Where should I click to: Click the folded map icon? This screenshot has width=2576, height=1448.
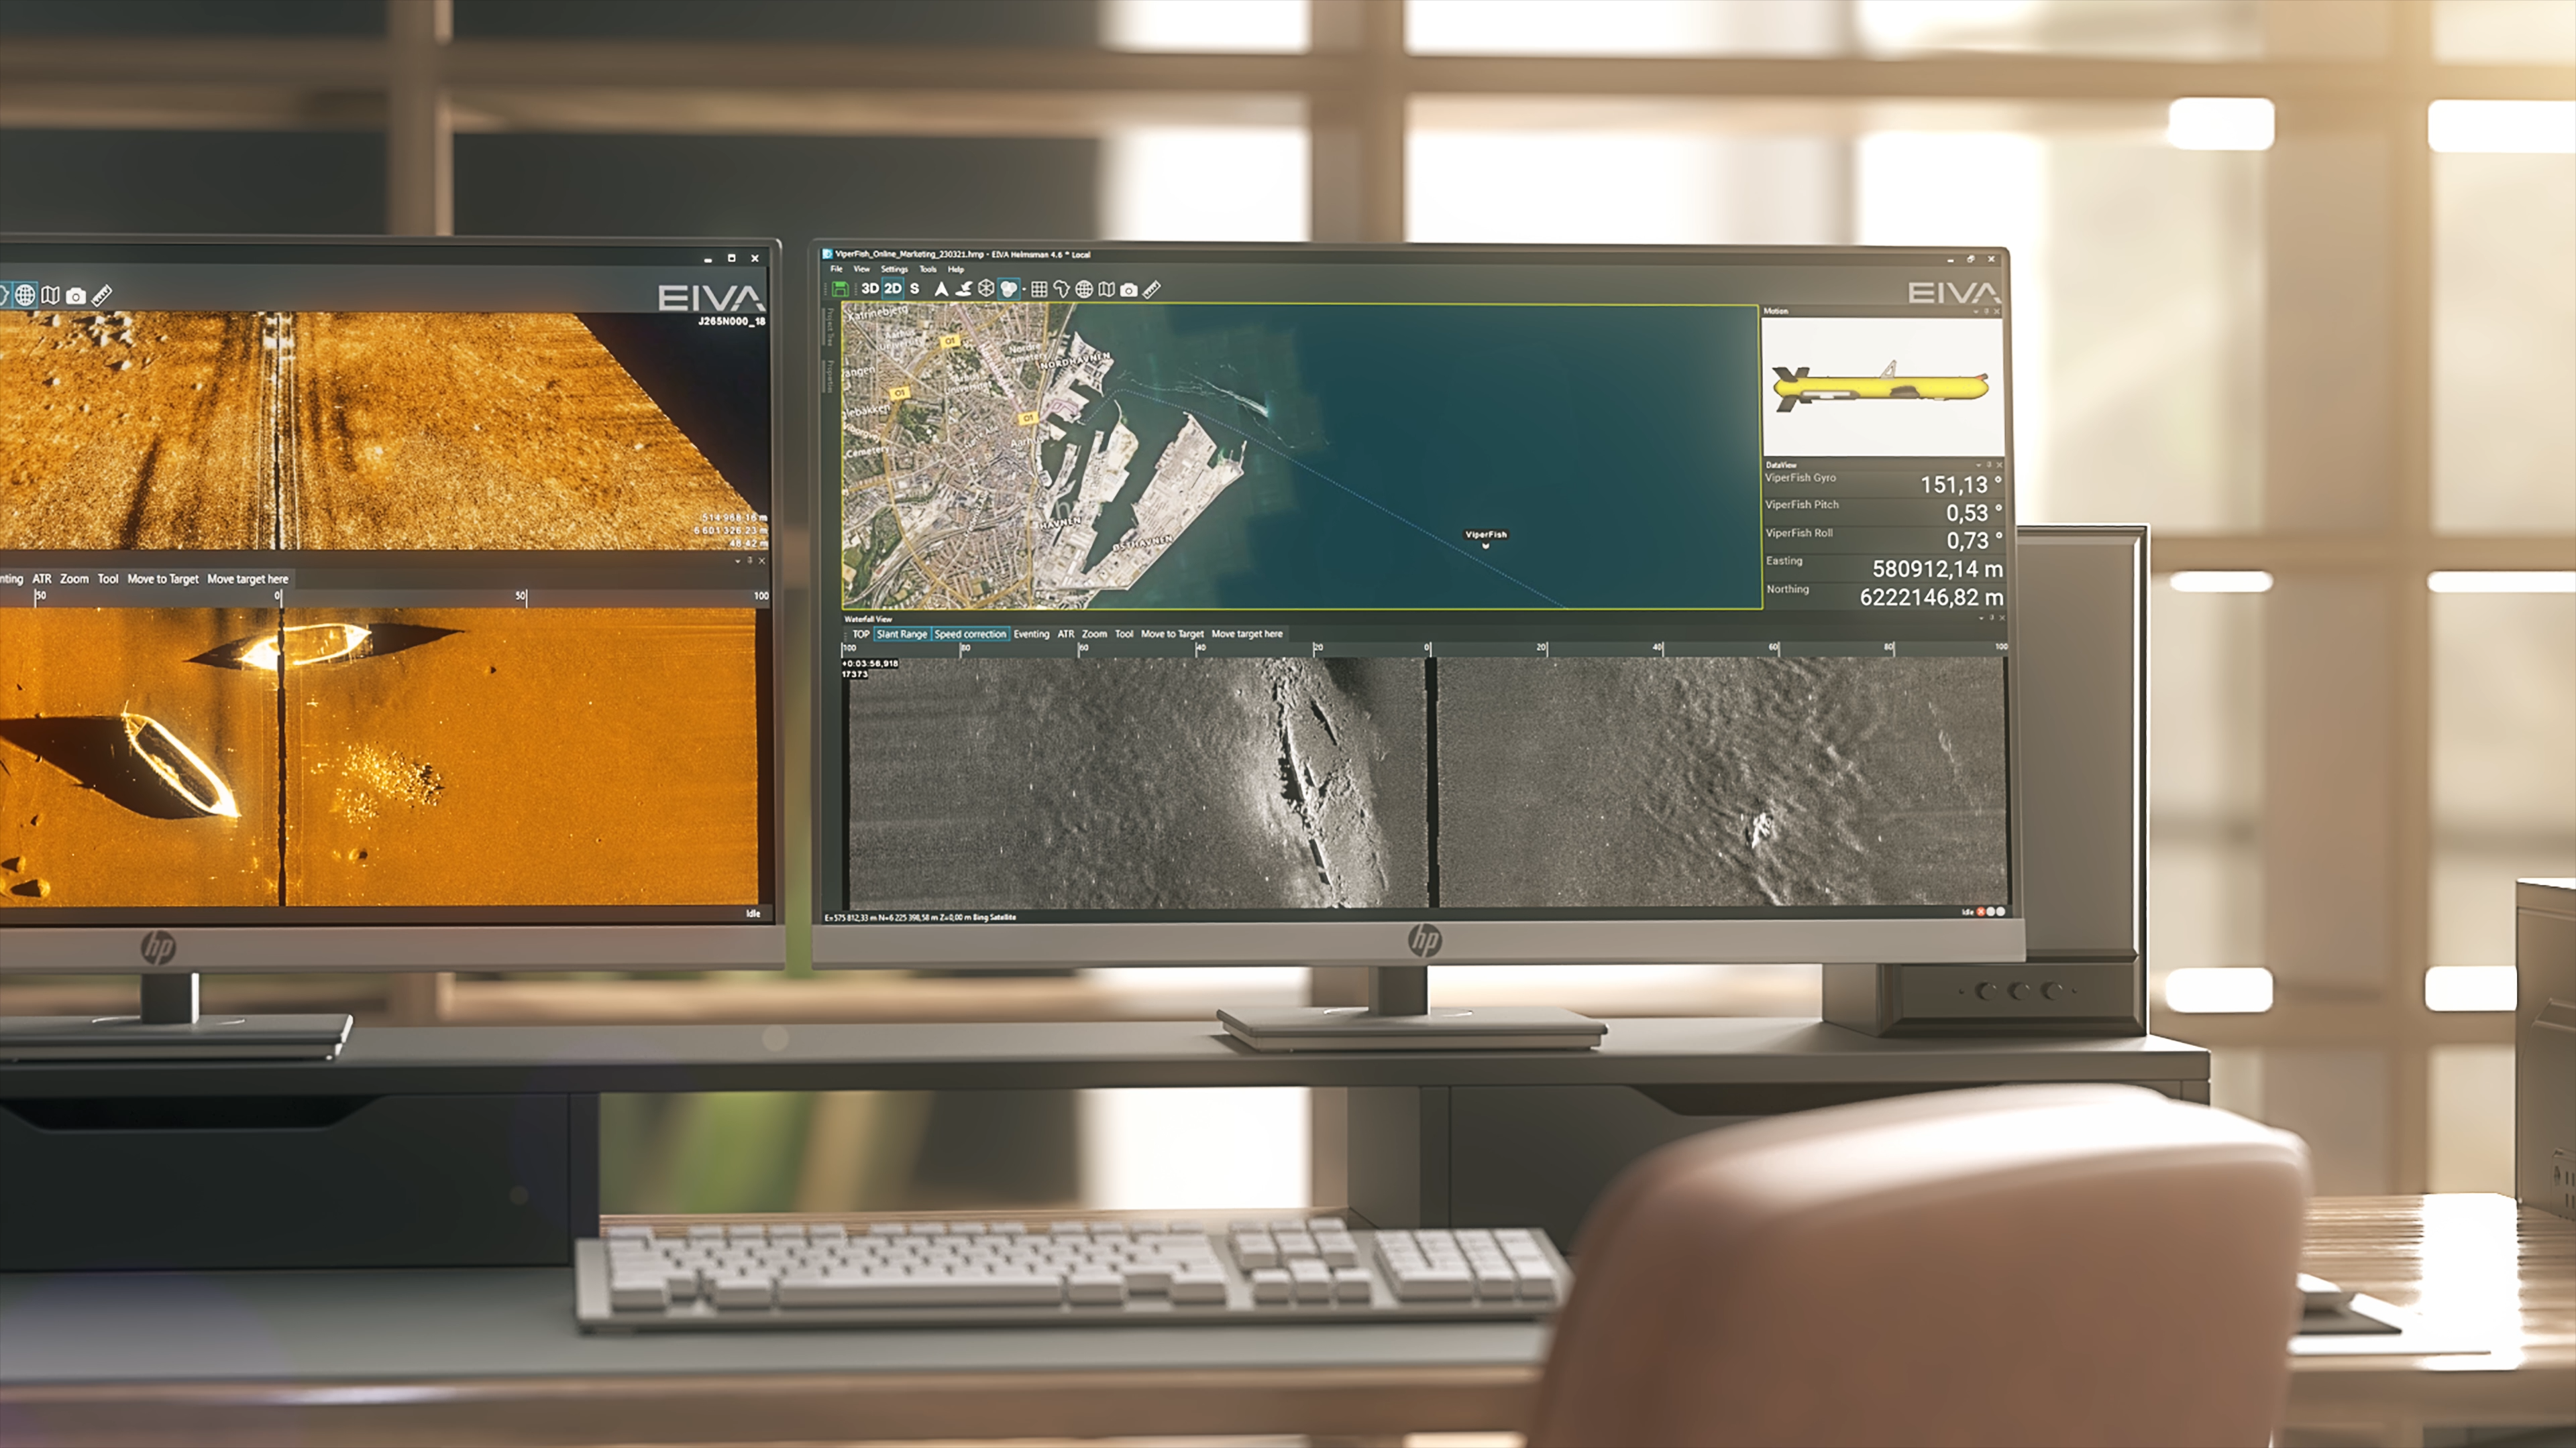coord(1106,290)
